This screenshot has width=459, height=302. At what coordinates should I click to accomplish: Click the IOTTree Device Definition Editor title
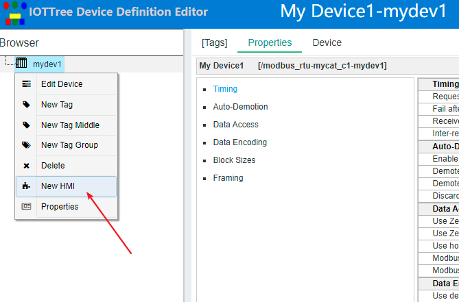point(118,12)
